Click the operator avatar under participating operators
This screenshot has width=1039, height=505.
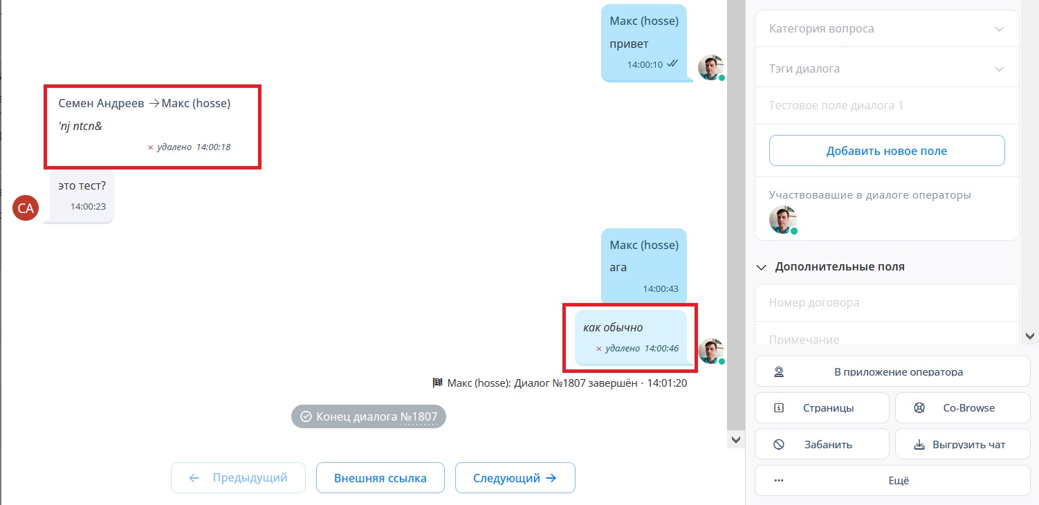[782, 220]
